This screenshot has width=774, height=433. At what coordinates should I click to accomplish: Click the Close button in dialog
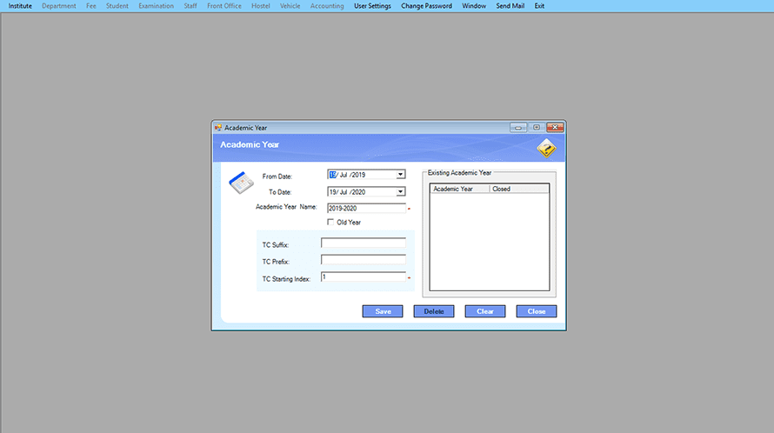click(x=537, y=311)
